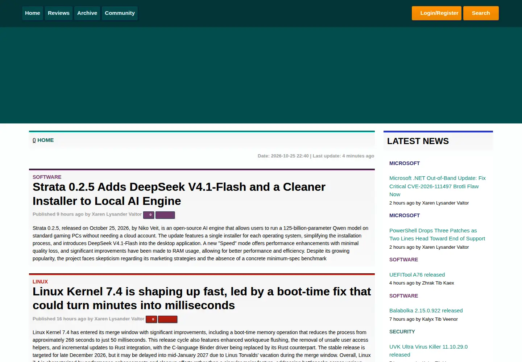The image size is (522, 362).
Task: Click "Published 9 hours ago by Xaren Lysander Valtor"
Action: (x=87, y=214)
